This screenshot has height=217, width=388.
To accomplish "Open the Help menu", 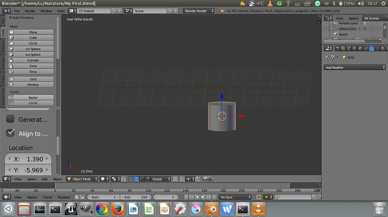I will click(61, 11).
